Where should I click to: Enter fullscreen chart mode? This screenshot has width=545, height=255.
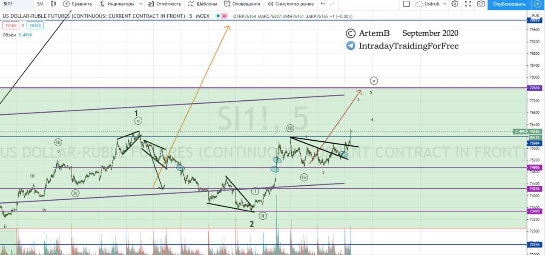pyautogui.click(x=468, y=4)
